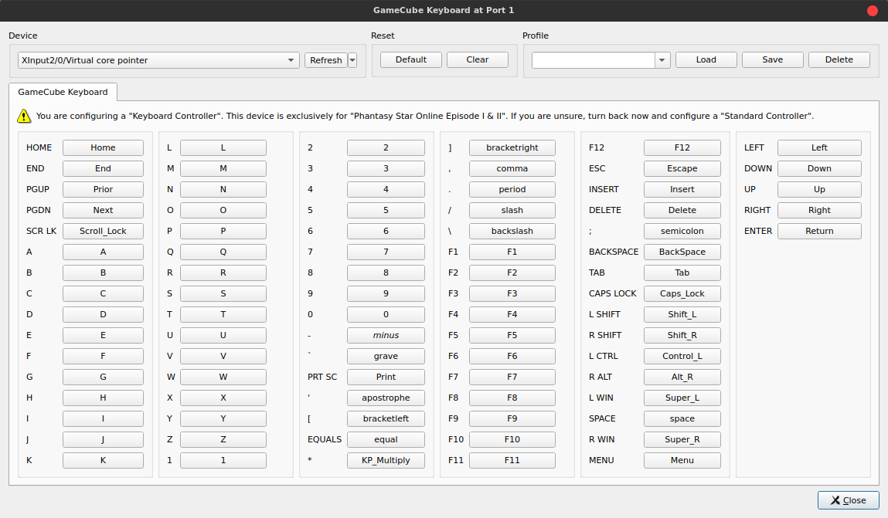Click the mapping button for key W
Viewport: 888px width, 518px height.
pyautogui.click(x=223, y=377)
